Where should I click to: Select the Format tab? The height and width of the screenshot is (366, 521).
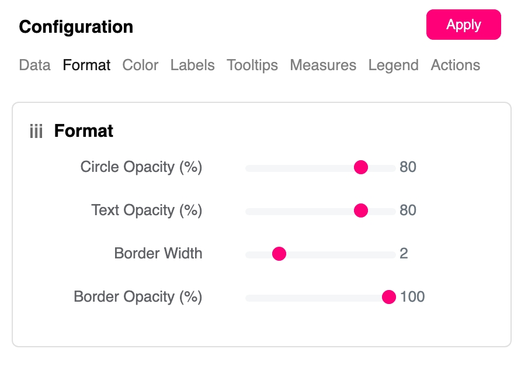point(86,65)
